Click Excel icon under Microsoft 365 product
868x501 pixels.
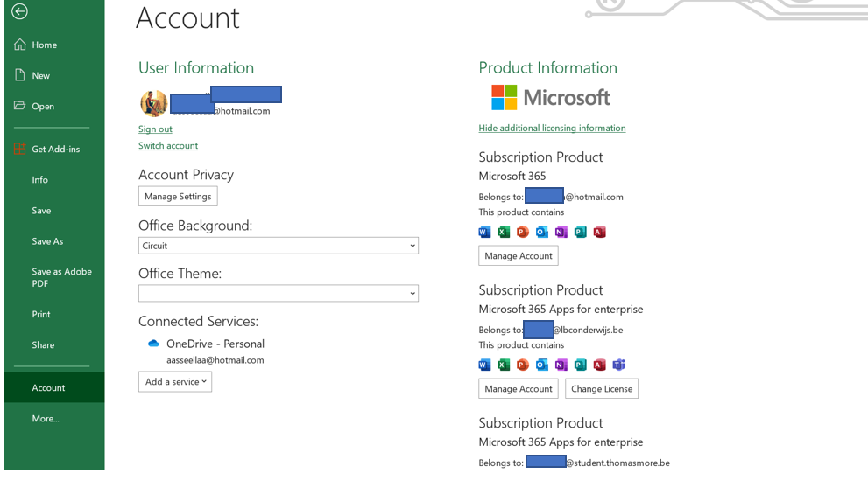click(x=504, y=232)
